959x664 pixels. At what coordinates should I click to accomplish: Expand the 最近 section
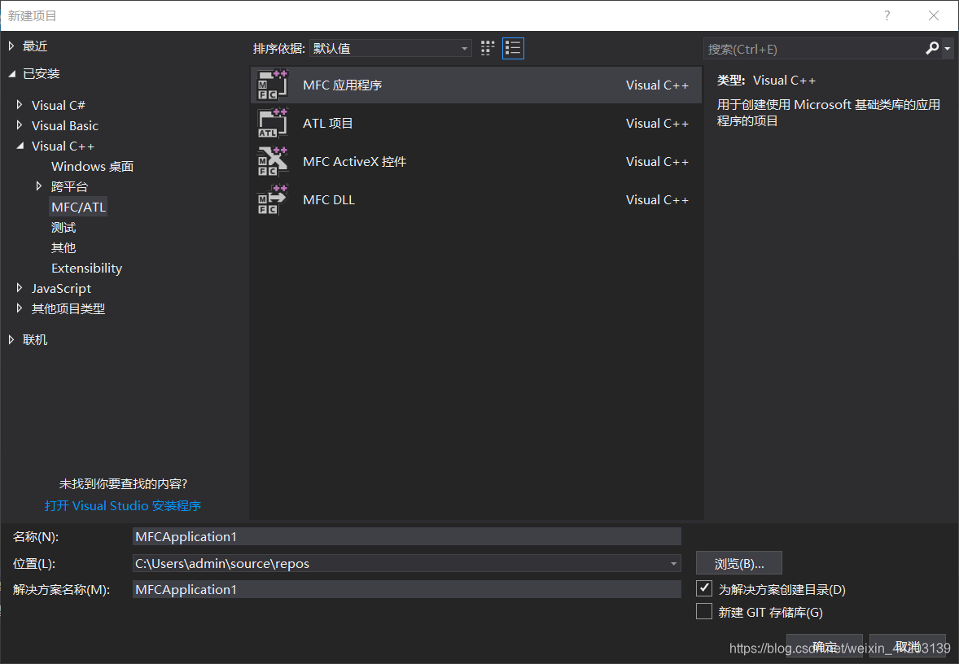tap(11, 46)
